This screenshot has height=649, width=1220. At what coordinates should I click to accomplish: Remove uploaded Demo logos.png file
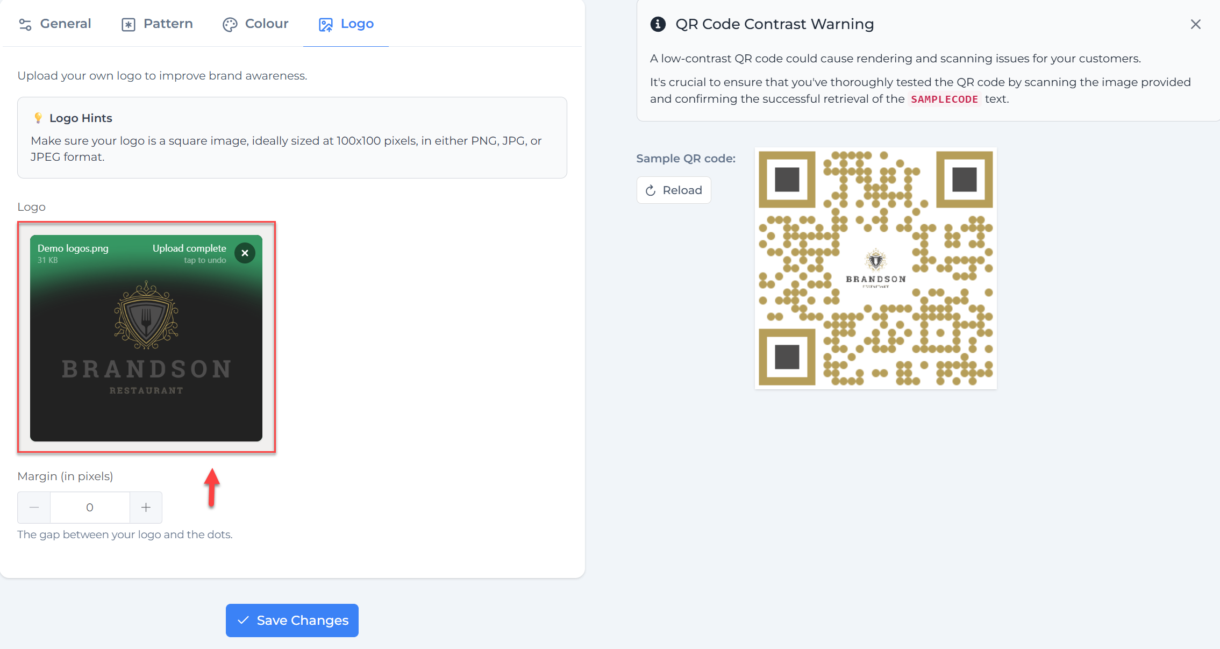click(x=245, y=253)
